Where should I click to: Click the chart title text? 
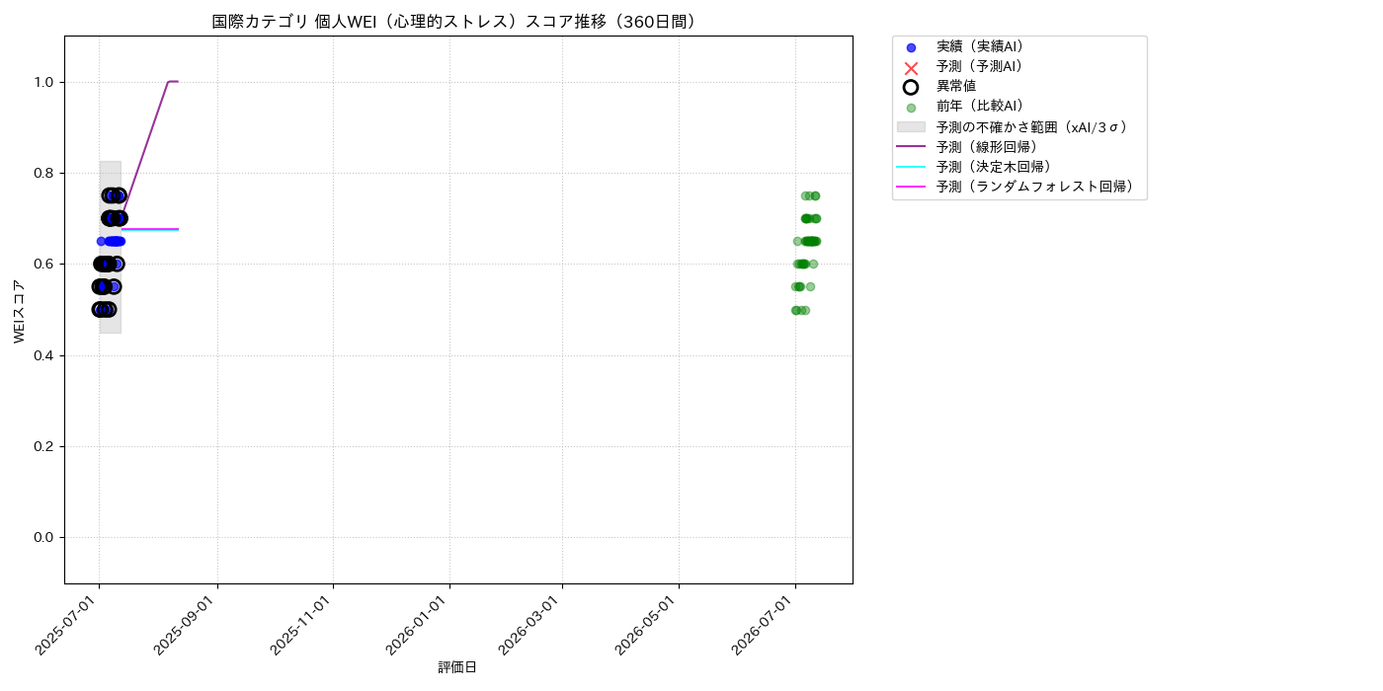(x=457, y=22)
